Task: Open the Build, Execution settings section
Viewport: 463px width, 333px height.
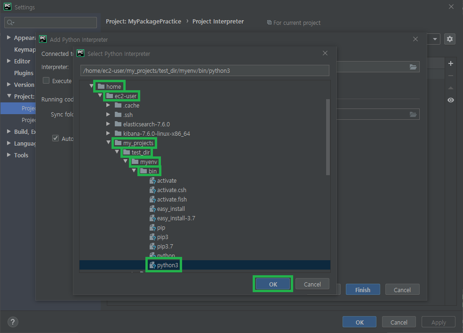Action: (x=25, y=132)
